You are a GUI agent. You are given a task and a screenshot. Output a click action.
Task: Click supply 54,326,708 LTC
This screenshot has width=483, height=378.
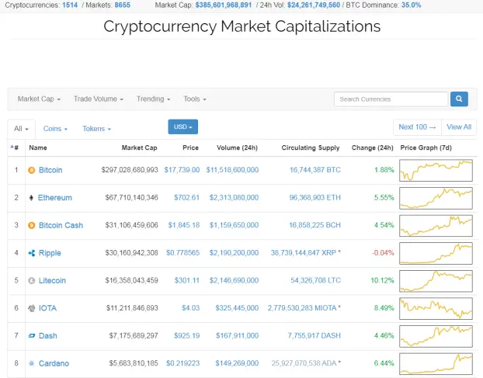click(316, 280)
